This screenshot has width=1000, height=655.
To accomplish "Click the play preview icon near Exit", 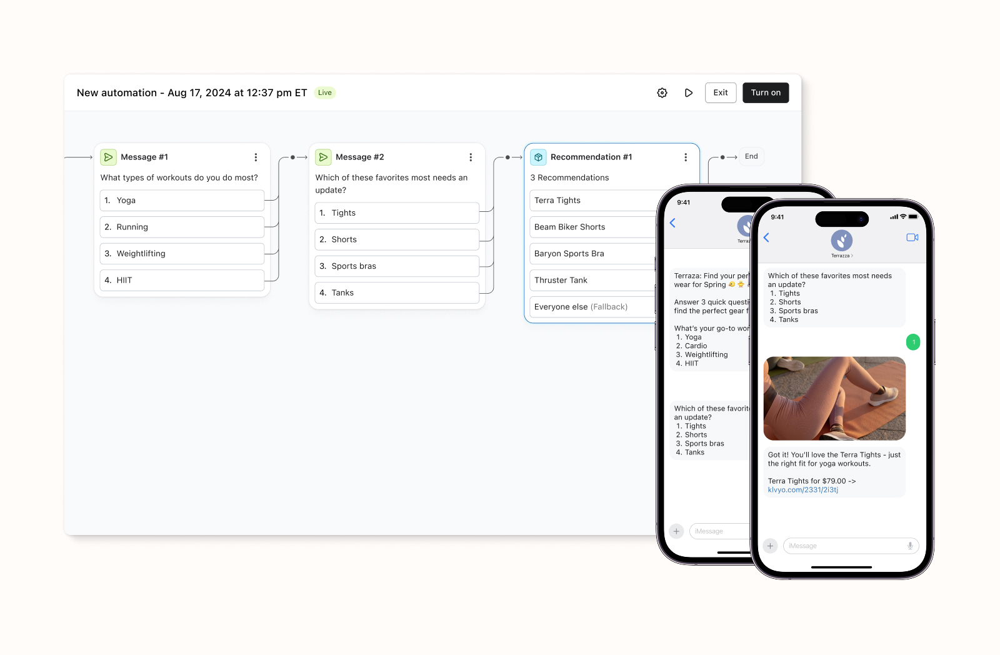I will click(689, 92).
